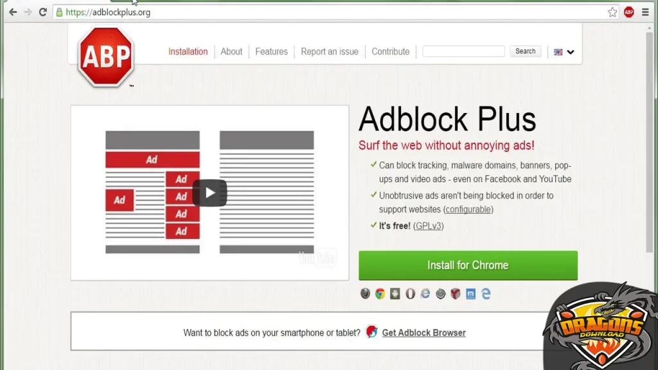Pick the Yandex browser icon
The image size is (658, 370).
click(x=456, y=294)
